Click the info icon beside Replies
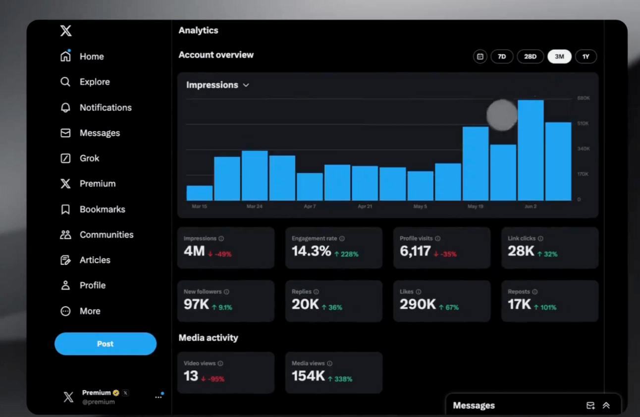The height and width of the screenshot is (417, 640). coord(316,292)
